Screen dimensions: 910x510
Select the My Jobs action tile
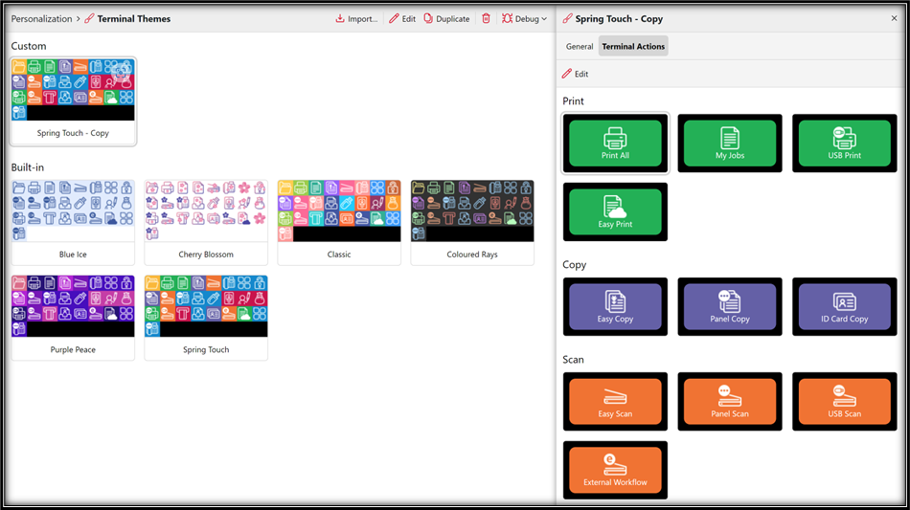729,144
